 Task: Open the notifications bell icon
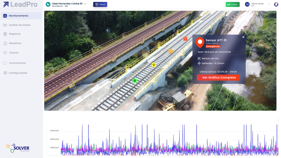(276, 4)
